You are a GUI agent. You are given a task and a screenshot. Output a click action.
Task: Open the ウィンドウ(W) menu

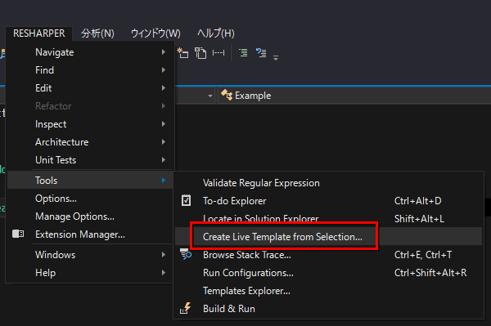[155, 33]
